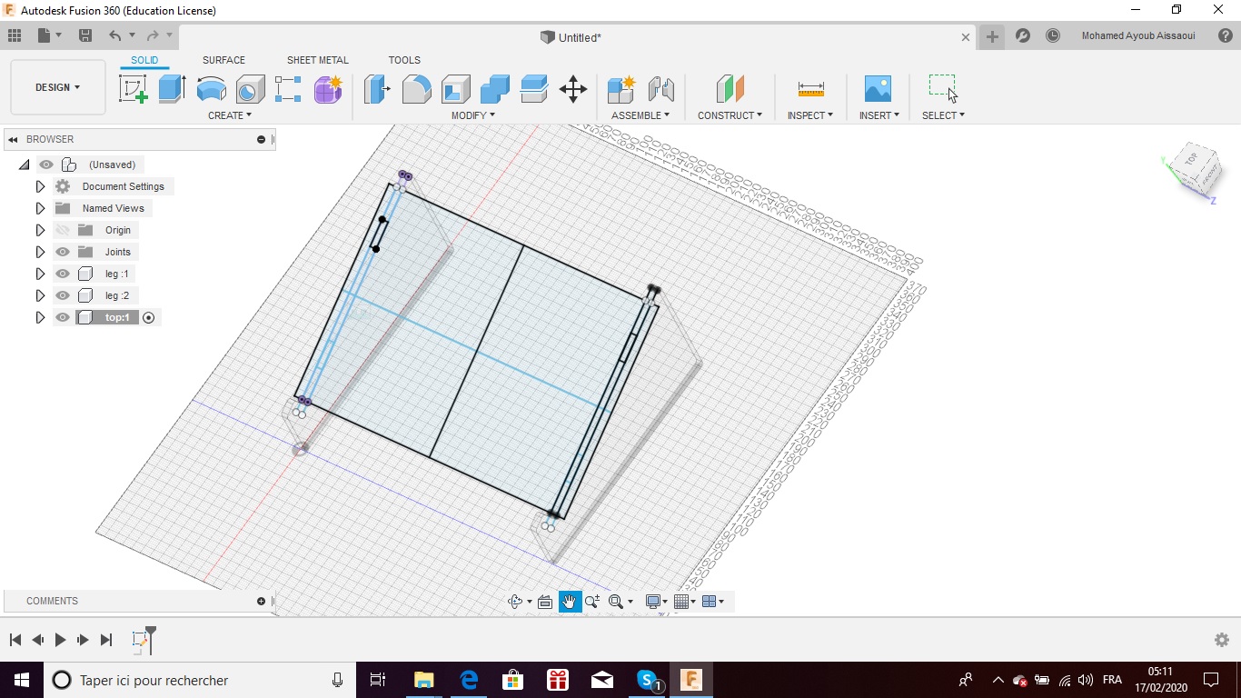Show the Origin folder
The image size is (1241, 698).
63,230
